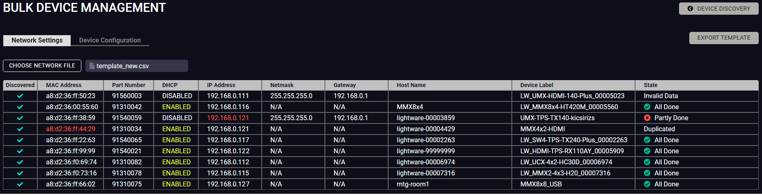Click the red MAC address a8:d2:36:ff:44:29
The image size is (762, 195).
[71, 129]
